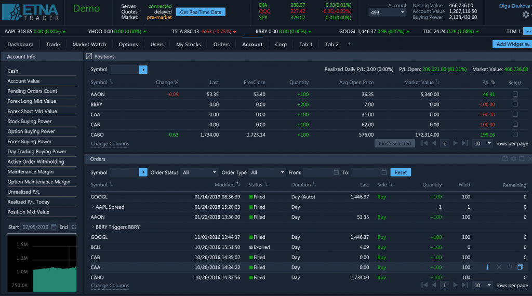This screenshot has width=532, height=296.
Task: Change Orders rows per page dropdown
Action: (483, 286)
